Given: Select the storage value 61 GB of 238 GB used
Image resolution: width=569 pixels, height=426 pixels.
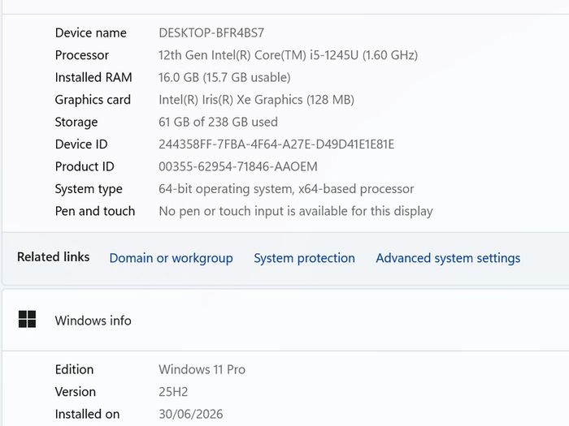Looking at the screenshot, I should coord(218,122).
